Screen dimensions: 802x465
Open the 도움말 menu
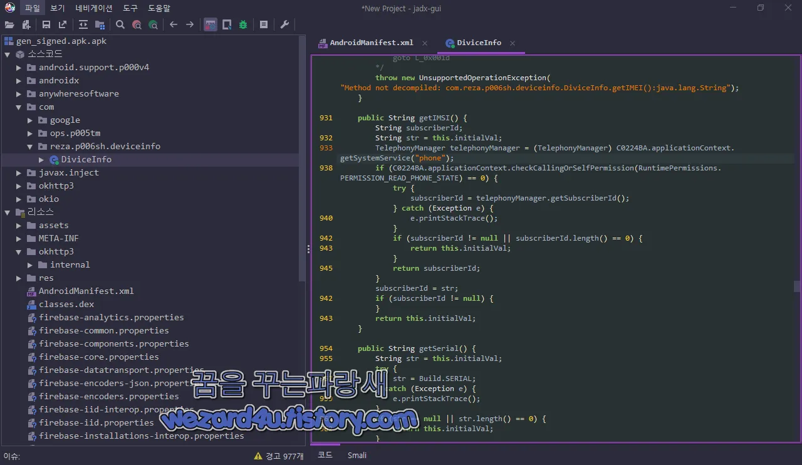pos(159,8)
